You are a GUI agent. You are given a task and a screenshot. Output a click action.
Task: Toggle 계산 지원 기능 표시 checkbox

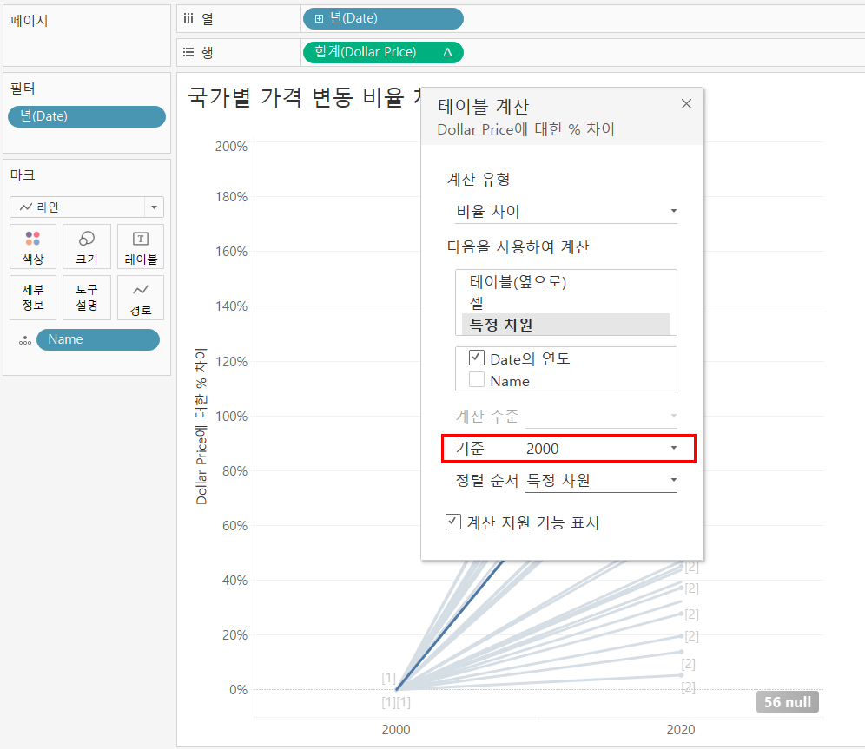453,522
